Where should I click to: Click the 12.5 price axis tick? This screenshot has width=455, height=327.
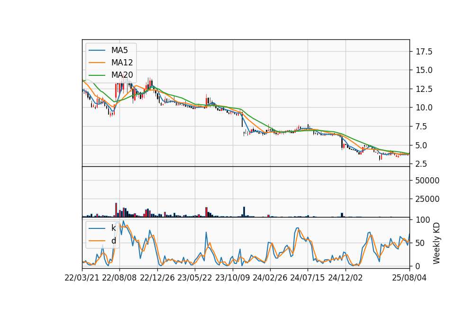coord(424,89)
